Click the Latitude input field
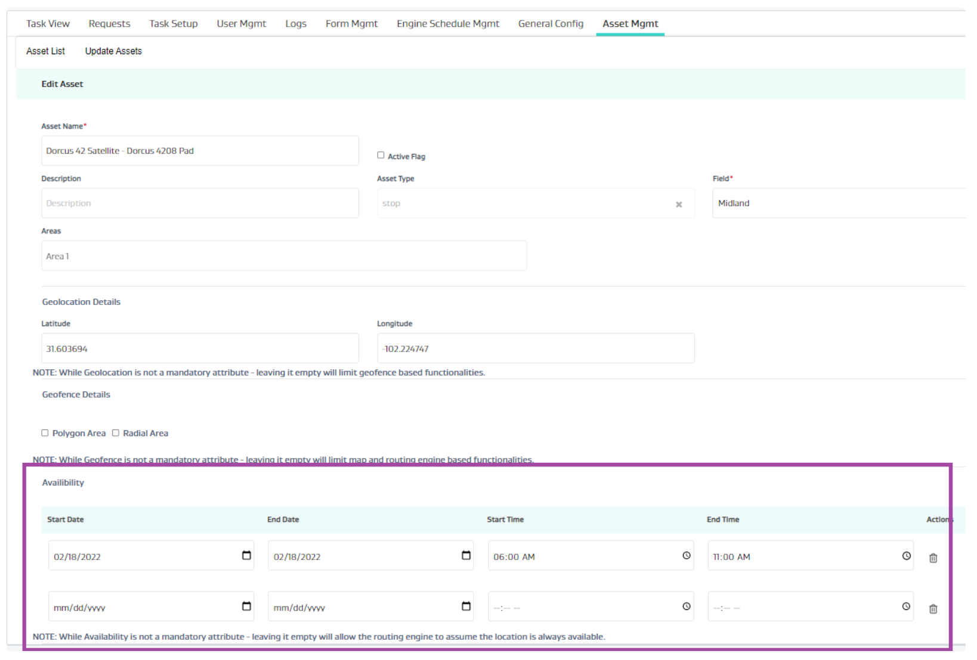 coord(200,348)
